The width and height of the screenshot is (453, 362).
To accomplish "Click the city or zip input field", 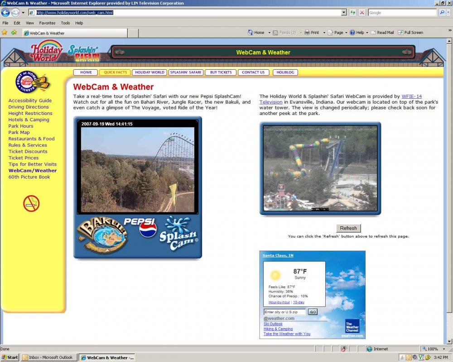I will 284,312.
